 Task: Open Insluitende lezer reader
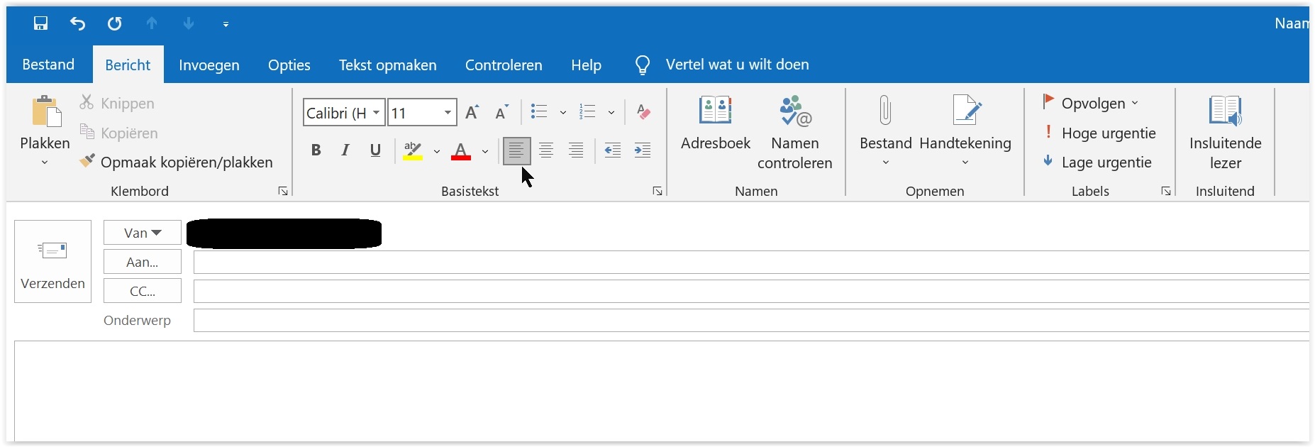click(1225, 131)
